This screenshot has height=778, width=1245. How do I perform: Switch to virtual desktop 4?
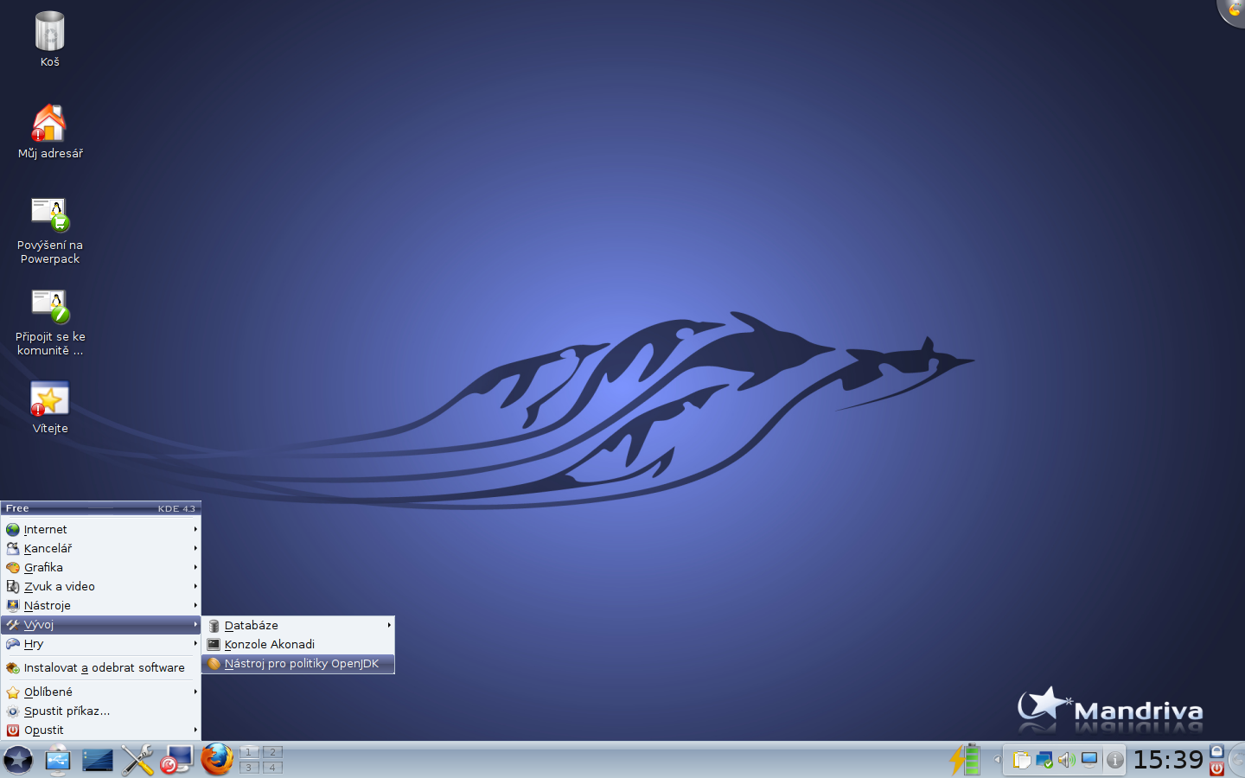pyautogui.click(x=272, y=767)
